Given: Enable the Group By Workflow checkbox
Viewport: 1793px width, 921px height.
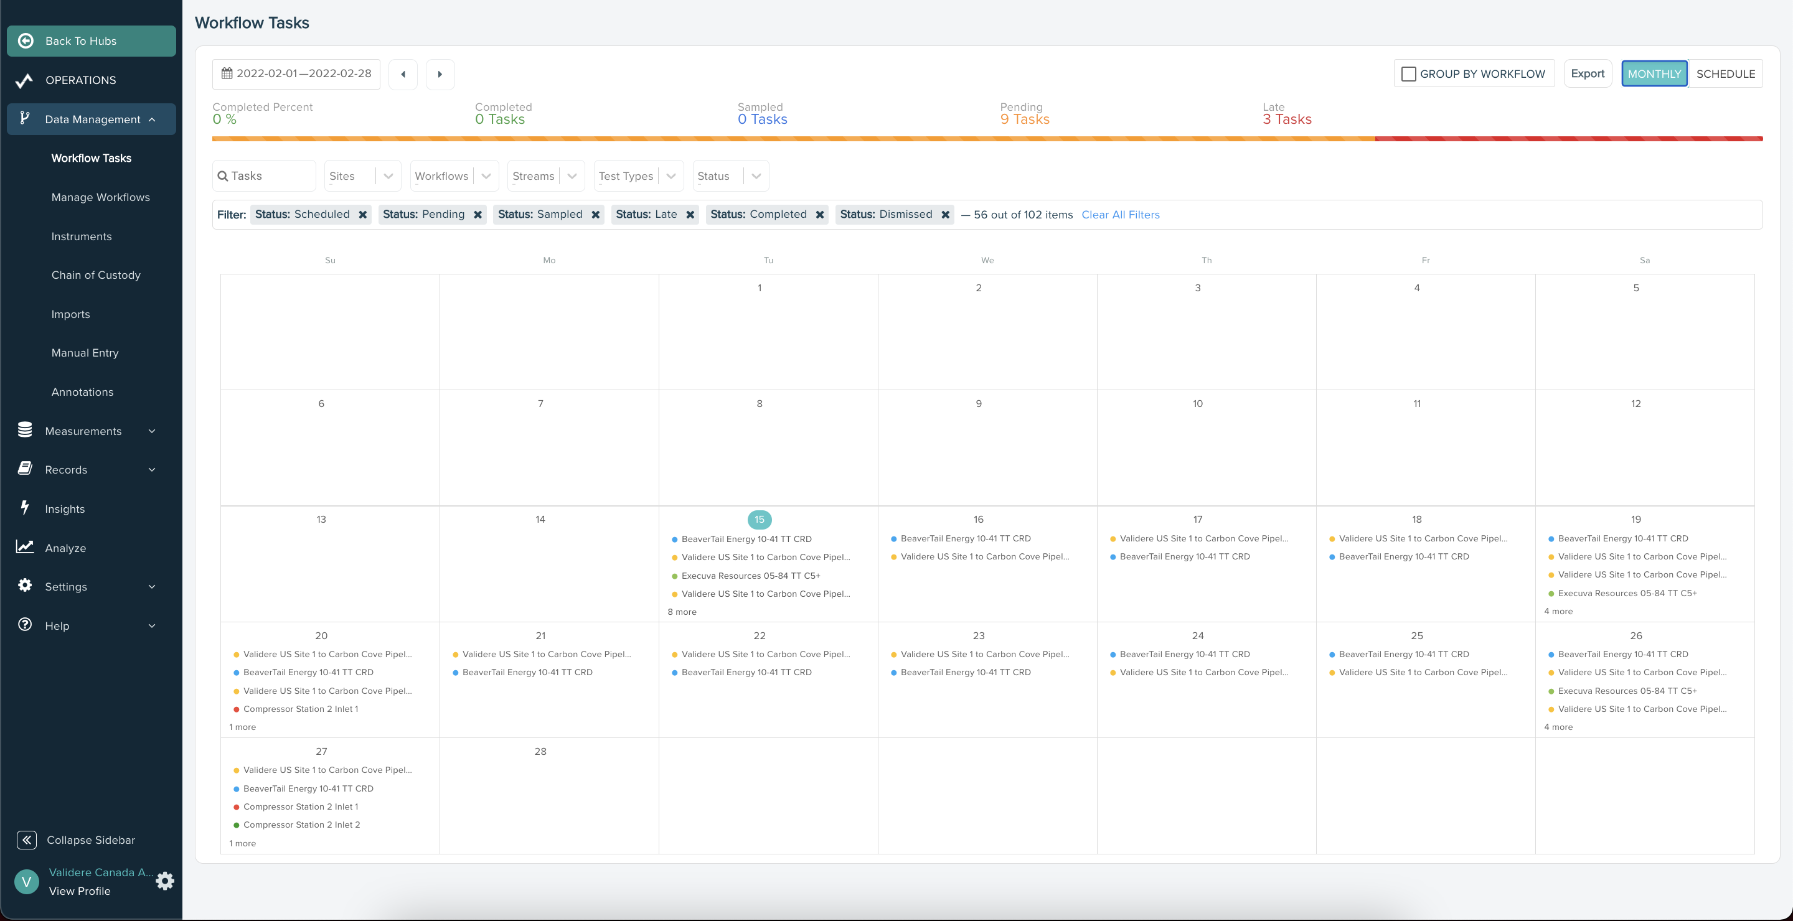Looking at the screenshot, I should point(1408,73).
